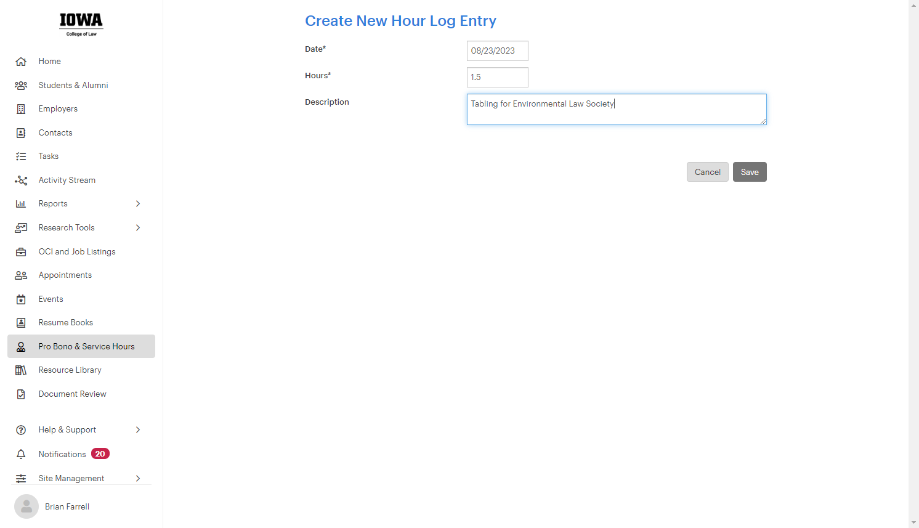Click the Hours input field
919x528 pixels.
(x=498, y=77)
